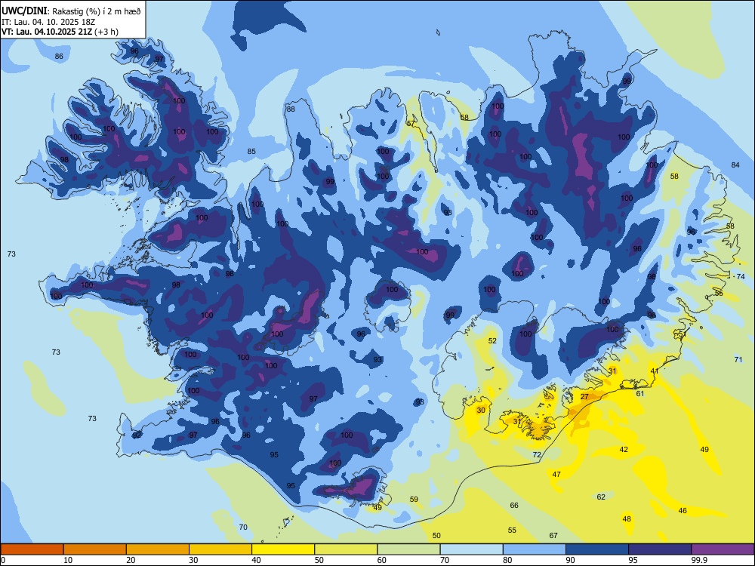This screenshot has height=566, width=755.
Task: Click the 52 humidity value on map
Action: [x=492, y=340]
